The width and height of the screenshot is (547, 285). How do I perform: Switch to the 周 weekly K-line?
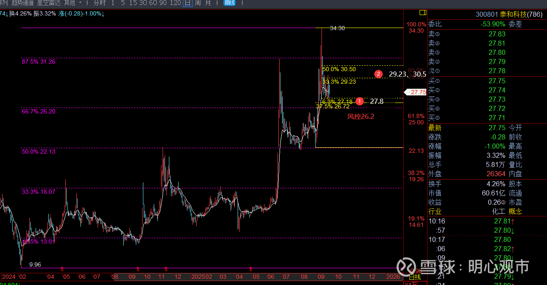coord(197,3)
